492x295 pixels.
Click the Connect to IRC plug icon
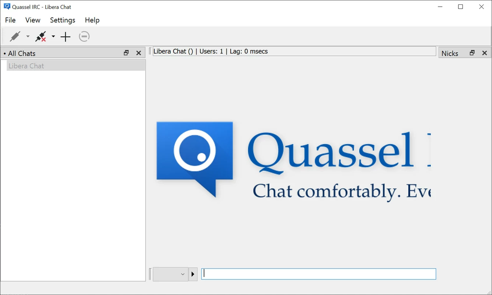[x=15, y=37]
